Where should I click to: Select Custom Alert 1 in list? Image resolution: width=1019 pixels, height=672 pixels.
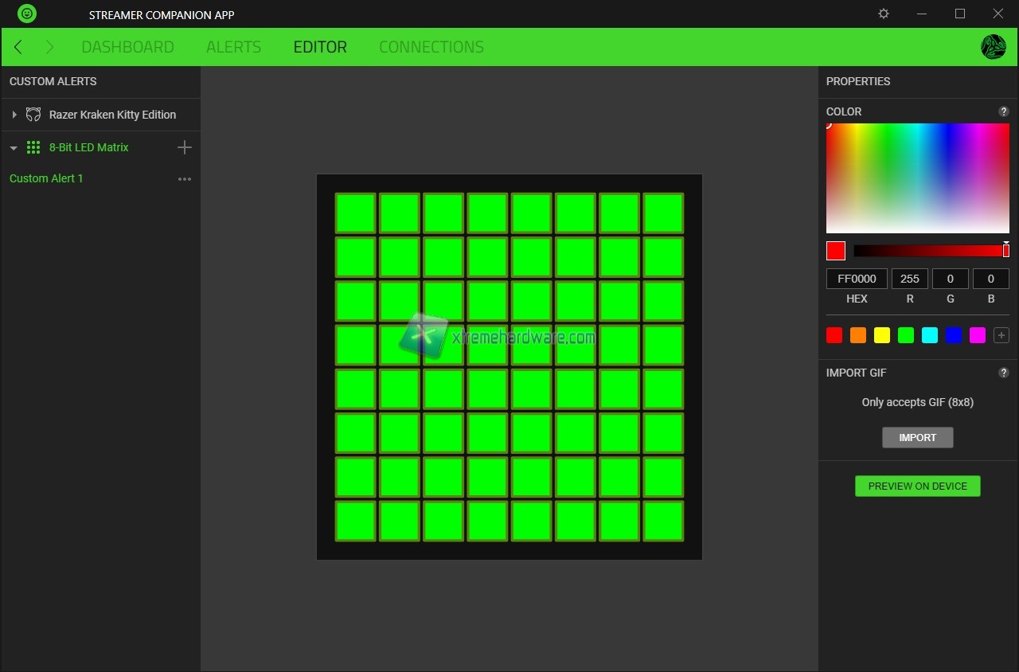(46, 178)
